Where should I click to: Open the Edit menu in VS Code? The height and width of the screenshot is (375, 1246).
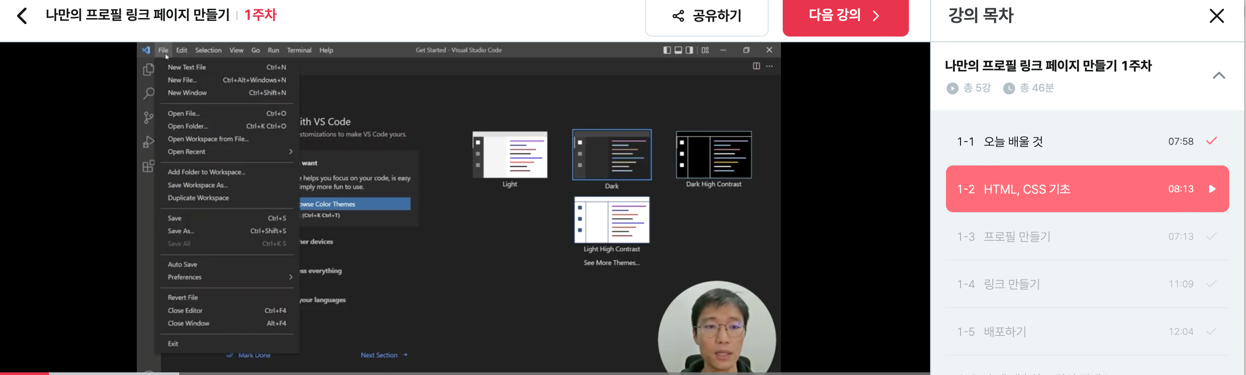181,50
